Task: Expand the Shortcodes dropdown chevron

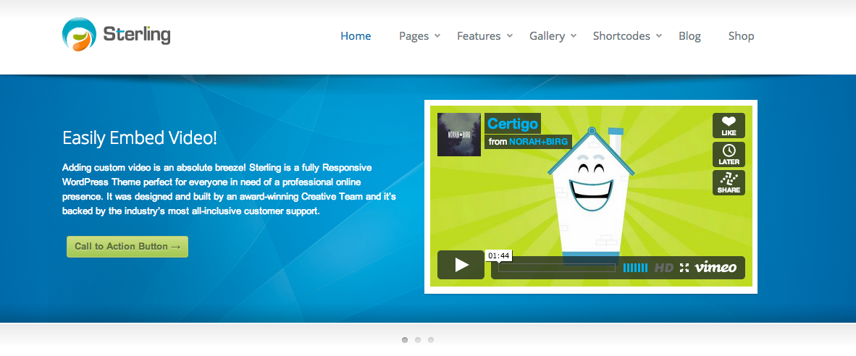Action: (x=659, y=36)
